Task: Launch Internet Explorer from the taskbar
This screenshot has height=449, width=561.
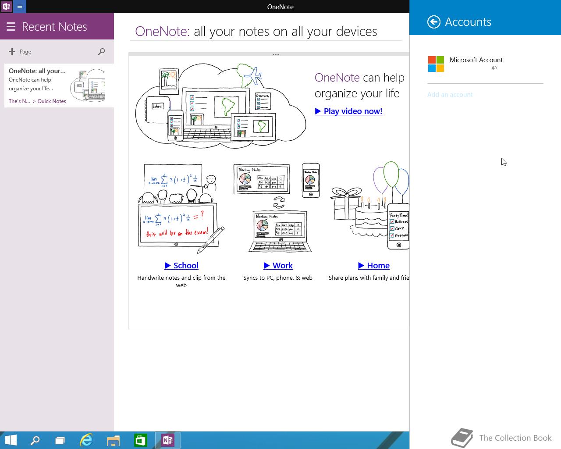Action: pos(86,440)
